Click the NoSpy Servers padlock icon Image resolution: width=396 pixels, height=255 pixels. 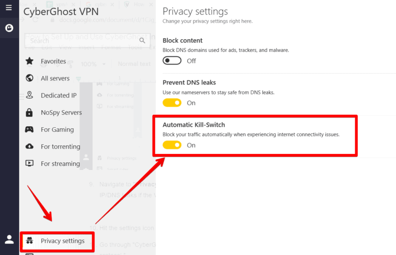(29, 112)
